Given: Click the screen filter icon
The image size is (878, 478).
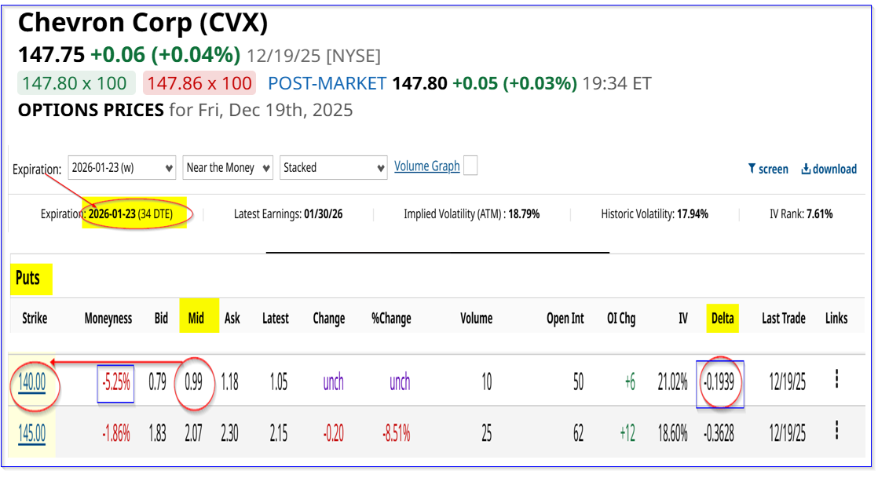Looking at the screenshot, I should point(752,169).
